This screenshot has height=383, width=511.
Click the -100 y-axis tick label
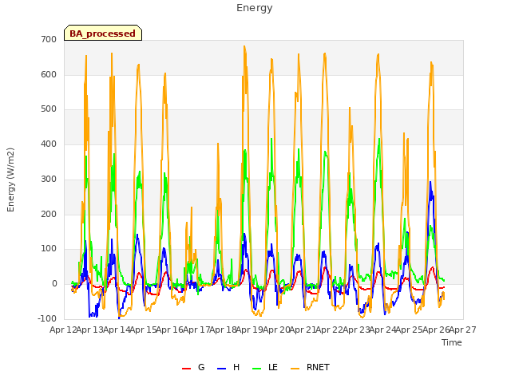point(47,318)
